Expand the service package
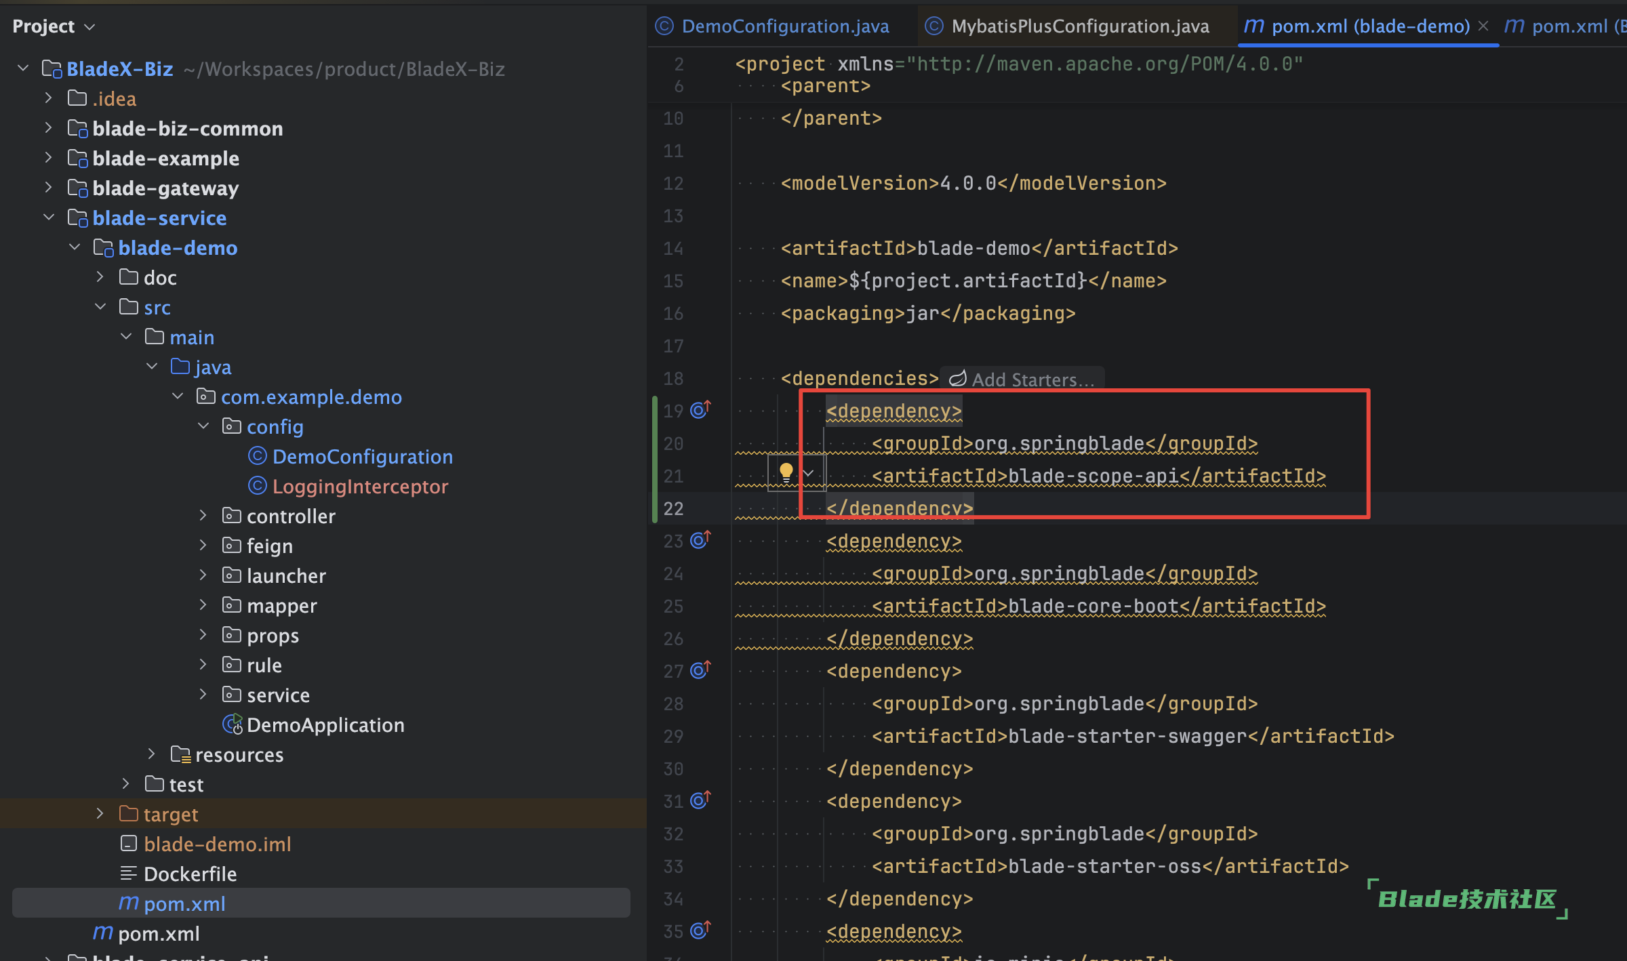Screen dimensions: 1627x961 (x=203, y=695)
